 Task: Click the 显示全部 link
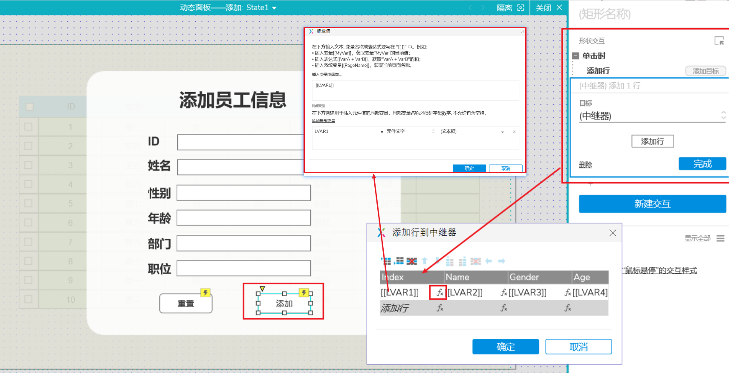pos(697,238)
